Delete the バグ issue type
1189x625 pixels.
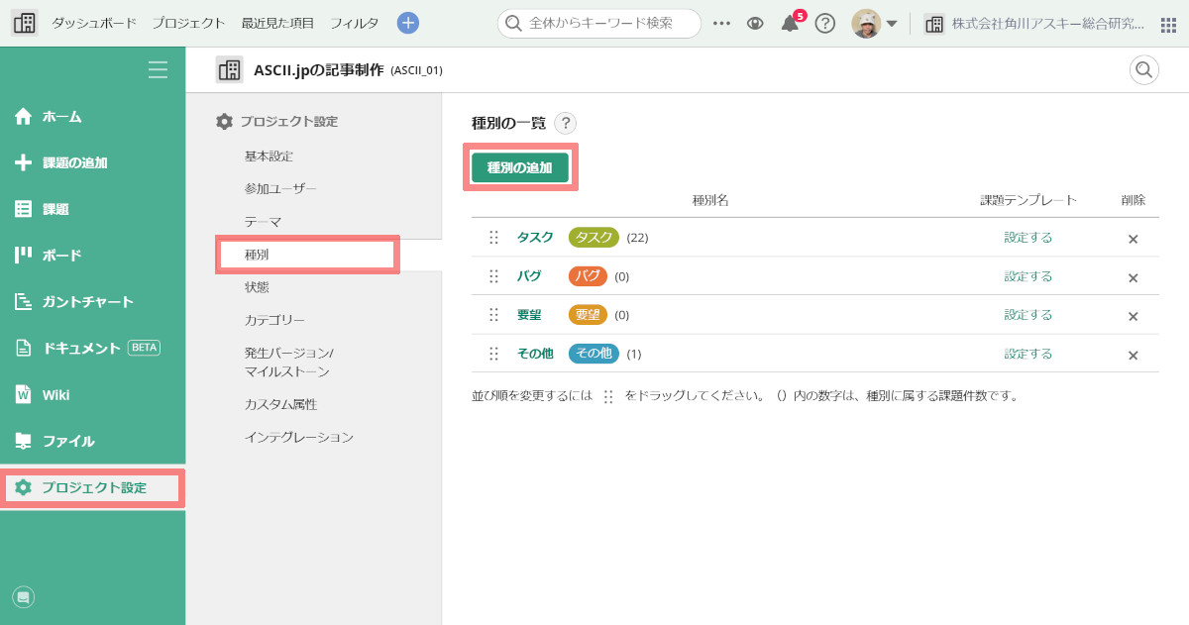[x=1133, y=277]
